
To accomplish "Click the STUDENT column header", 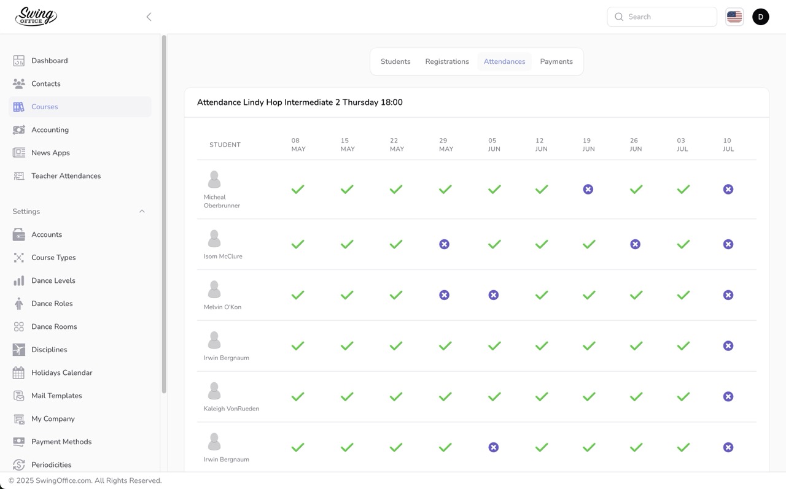I will tap(225, 145).
